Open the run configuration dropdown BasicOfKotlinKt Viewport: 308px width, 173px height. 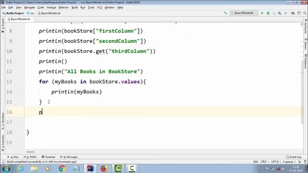click(244, 13)
